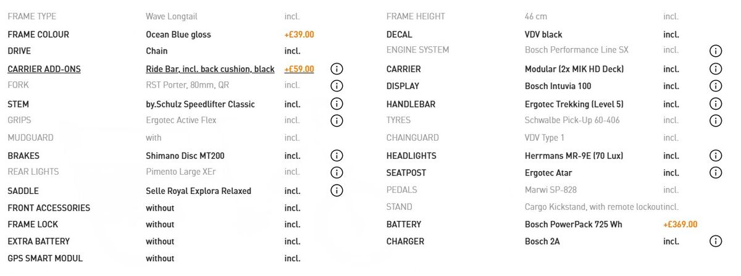Choose Bosch PowerPack 725 Wh battery option
This screenshot has height=276, width=741.
click(x=574, y=224)
